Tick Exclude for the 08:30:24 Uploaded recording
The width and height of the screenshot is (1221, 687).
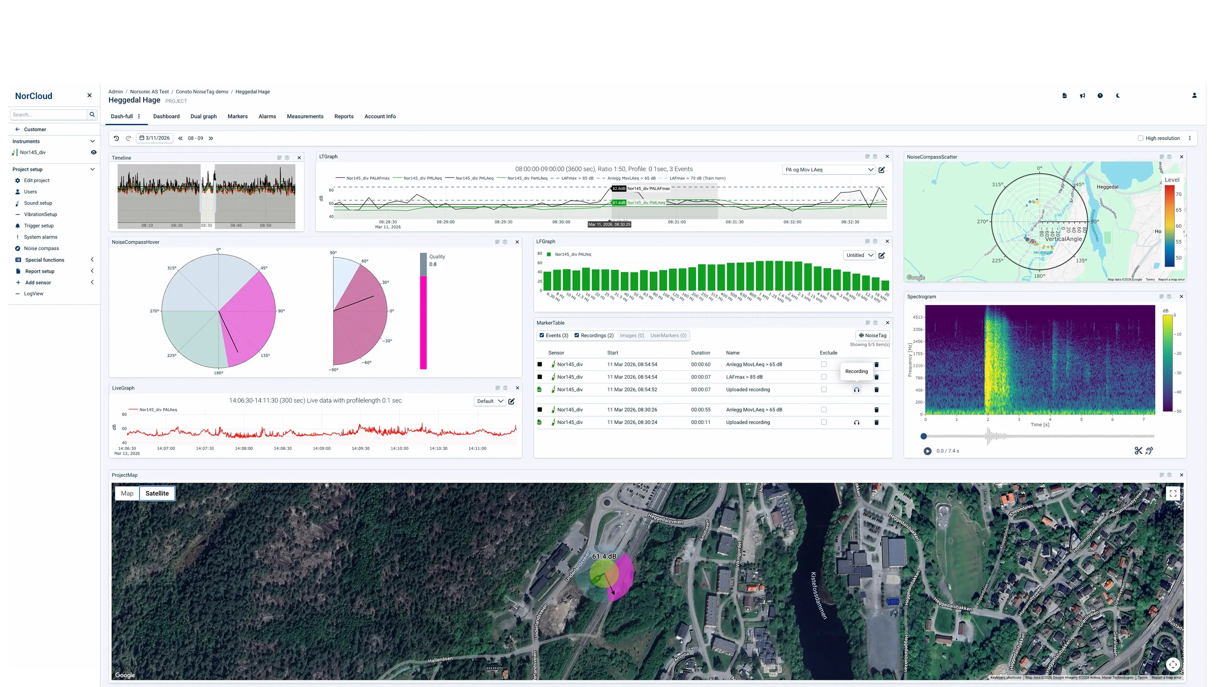pos(824,423)
